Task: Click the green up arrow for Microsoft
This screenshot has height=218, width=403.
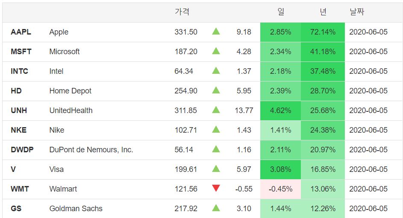Action: (216, 51)
